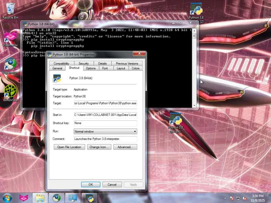Select the Shortcut tab
271x203 pixels.
74,68
